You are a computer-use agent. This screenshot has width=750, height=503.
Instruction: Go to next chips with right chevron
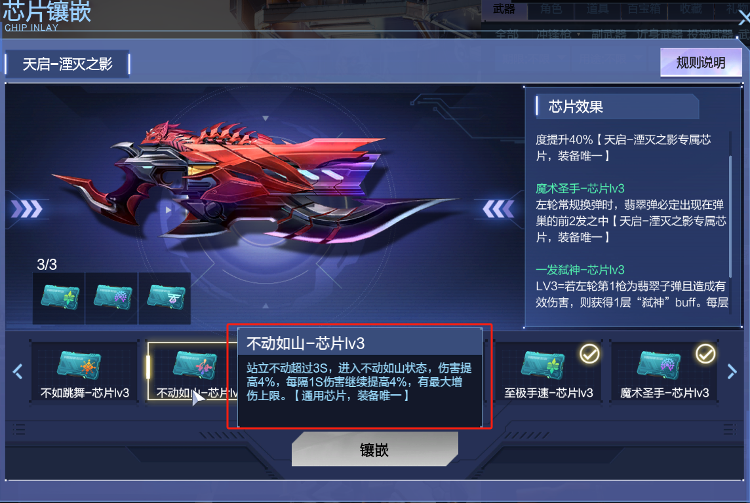[x=732, y=371]
